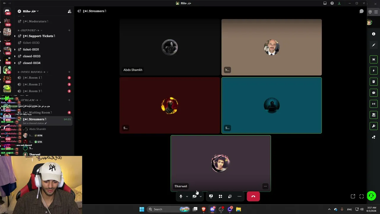
Task: Open options on the Tharwat tile
Action: [265, 186]
